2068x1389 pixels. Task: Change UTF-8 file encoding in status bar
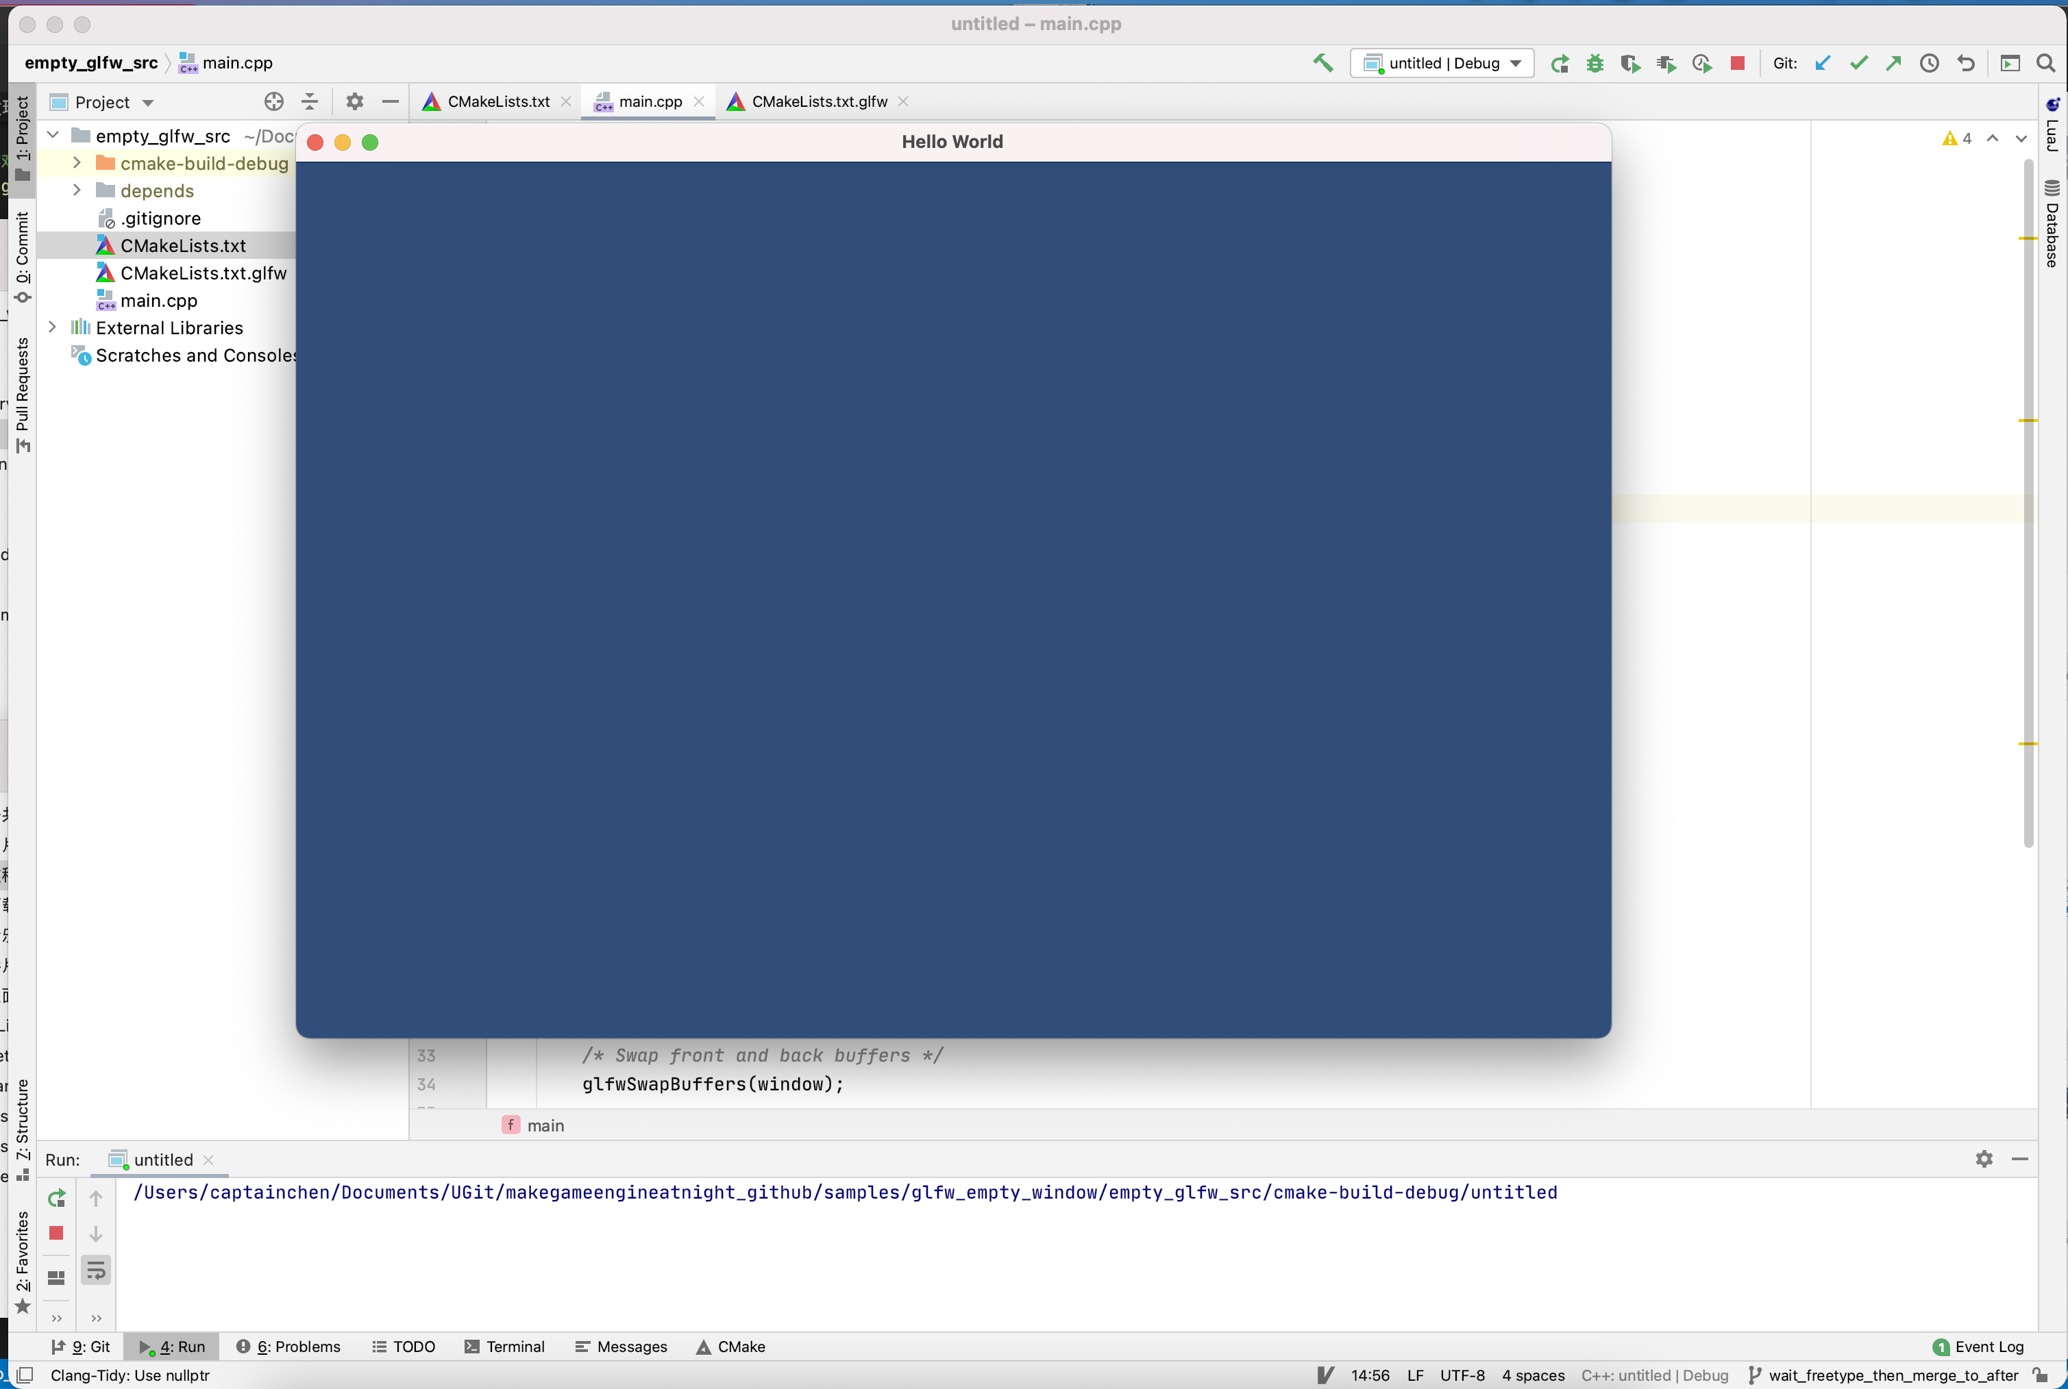(1462, 1375)
